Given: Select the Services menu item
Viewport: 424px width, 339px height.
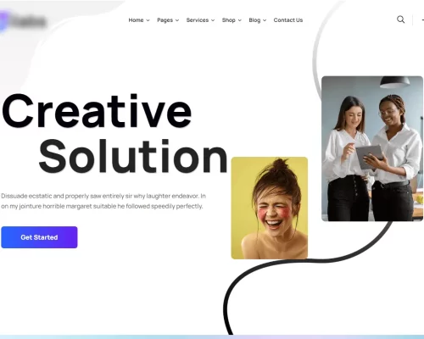Looking at the screenshot, I should click(x=198, y=20).
